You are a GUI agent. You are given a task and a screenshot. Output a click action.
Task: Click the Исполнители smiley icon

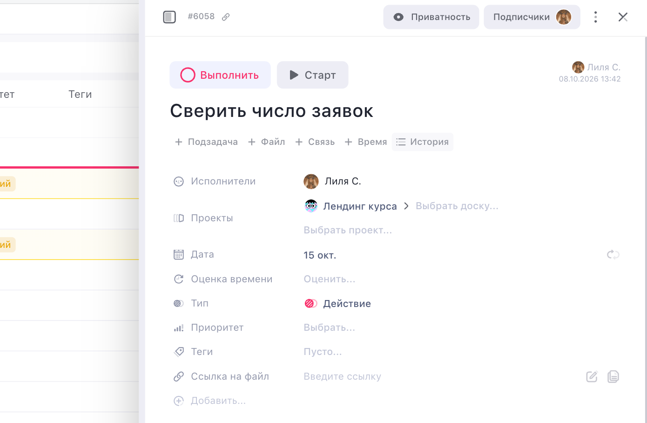point(179,182)
